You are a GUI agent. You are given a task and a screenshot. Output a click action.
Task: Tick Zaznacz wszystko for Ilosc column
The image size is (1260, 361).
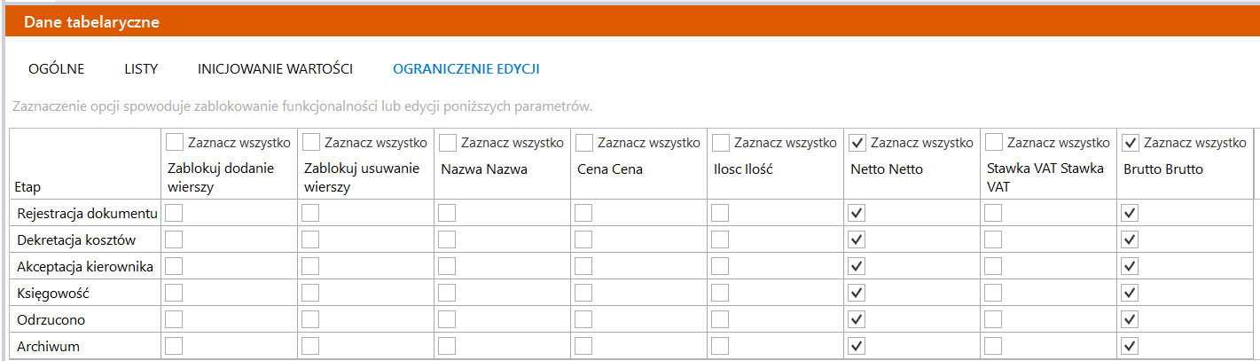point(721,142)
